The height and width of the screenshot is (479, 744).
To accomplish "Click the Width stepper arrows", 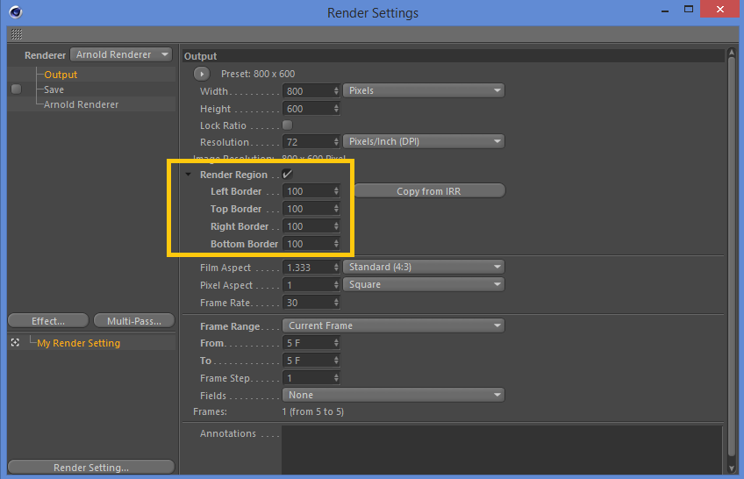I will tap(336, 90).
